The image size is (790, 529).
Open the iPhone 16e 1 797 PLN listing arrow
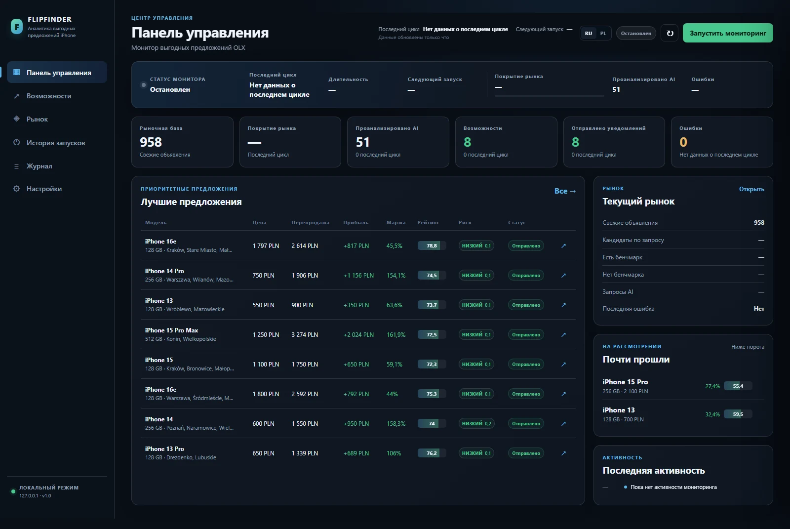coord(563,245)
